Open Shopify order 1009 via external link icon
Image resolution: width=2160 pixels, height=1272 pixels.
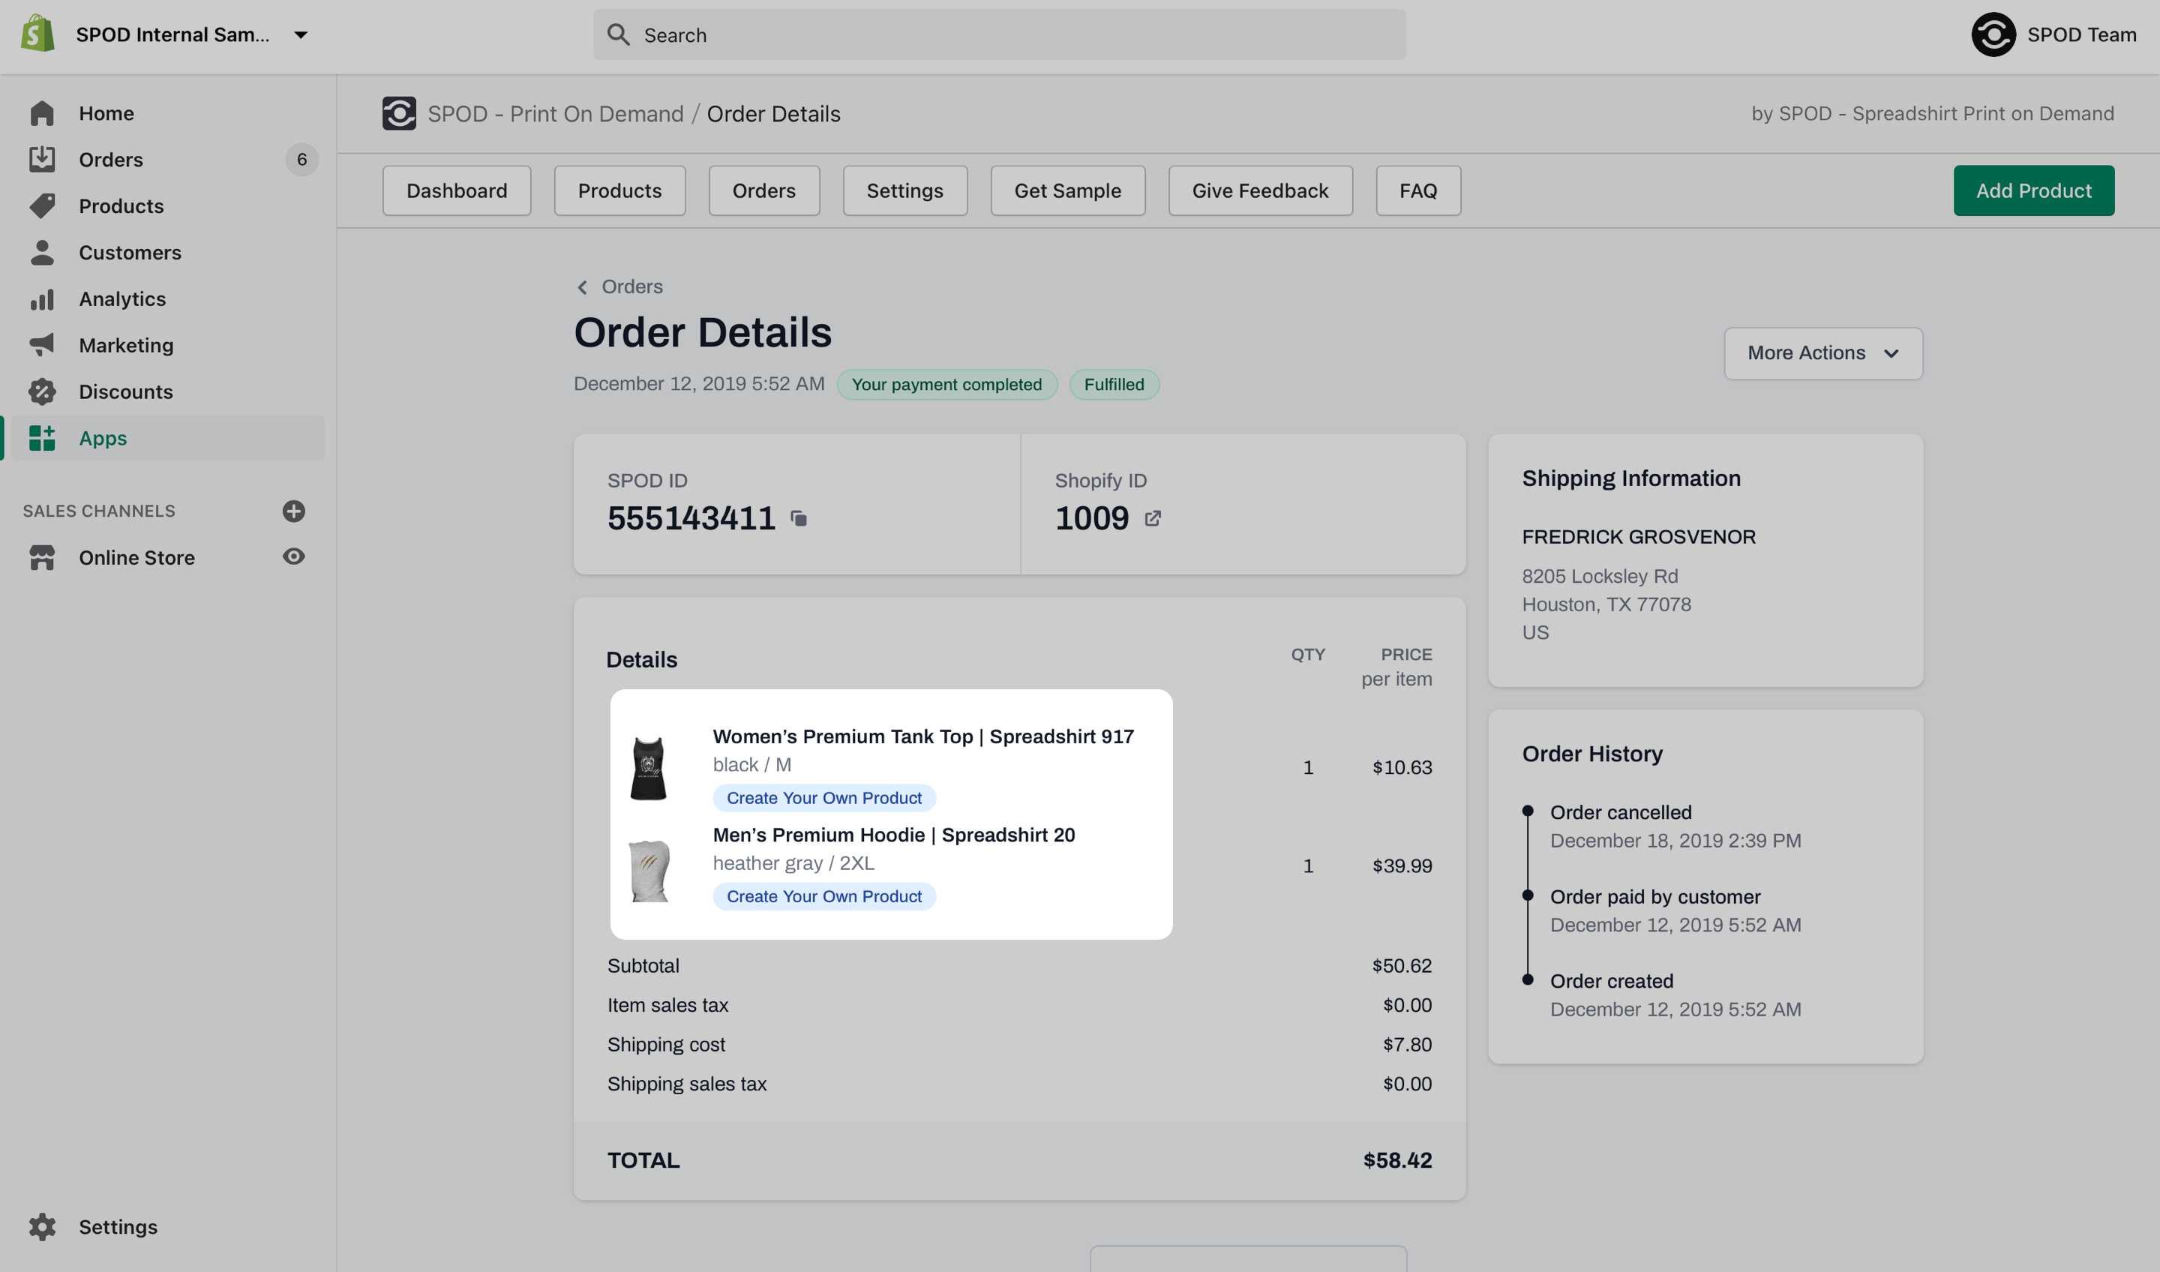pos(1153,517)
